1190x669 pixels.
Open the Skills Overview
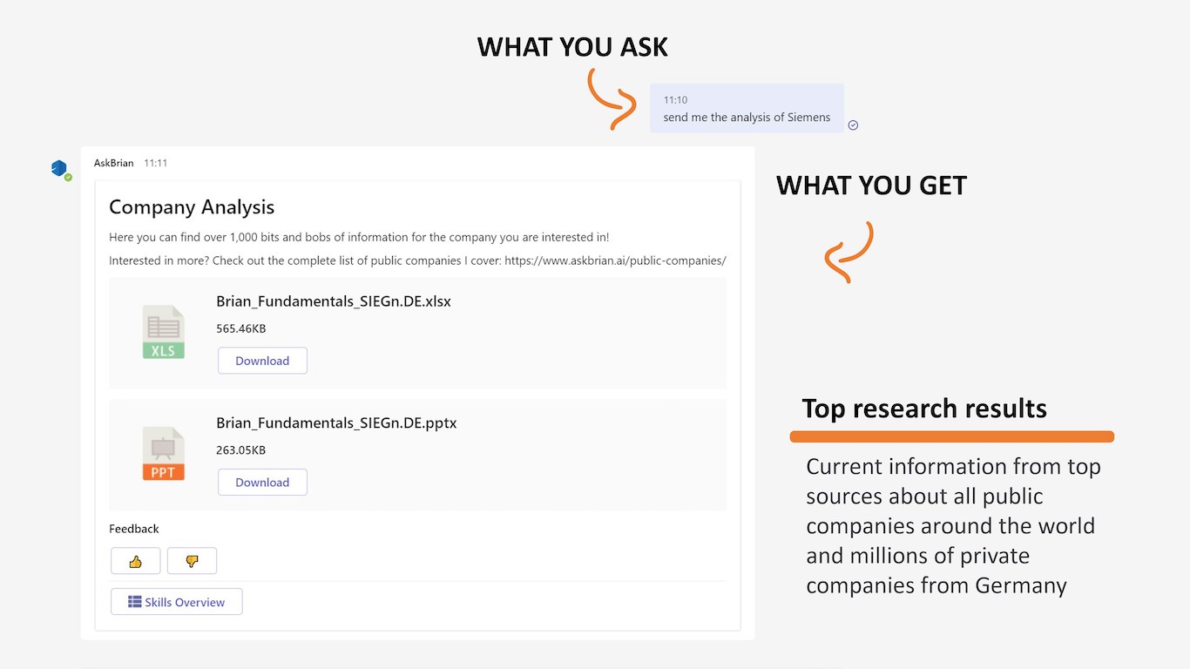pyautogui.click(x=177, y=602)
